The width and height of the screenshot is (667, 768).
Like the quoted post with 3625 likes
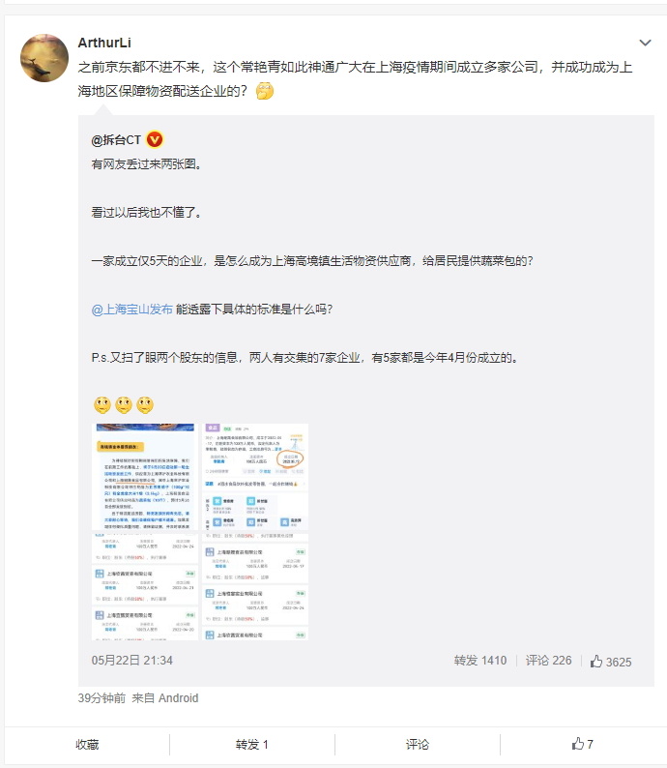[x=611, y=662]
